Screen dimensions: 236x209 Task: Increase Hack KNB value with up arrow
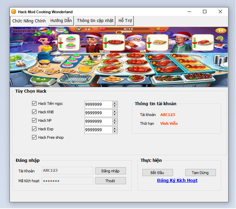pos(115,112)
